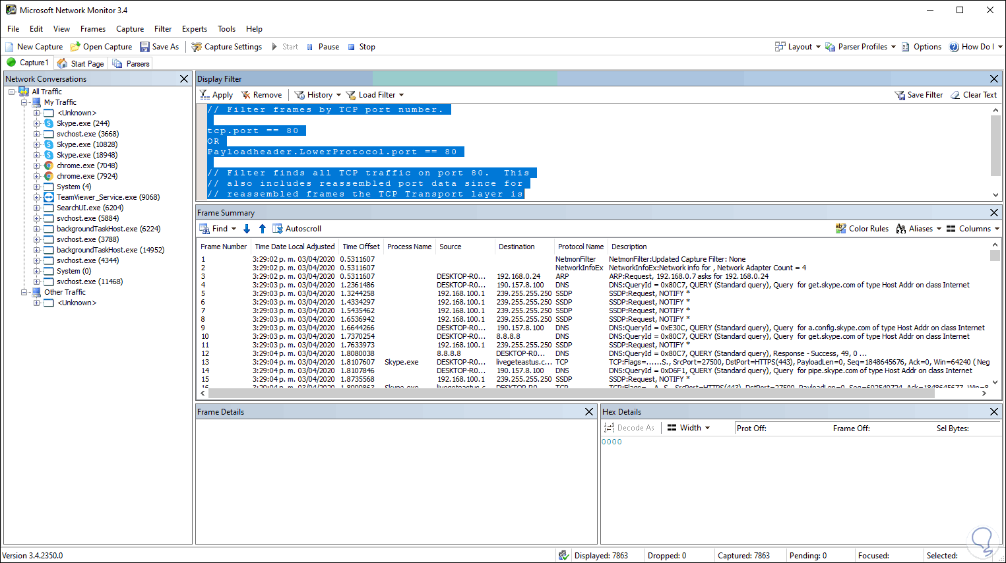1006x563 pixels.
Task: Pause the running capture
Action: 323,47
